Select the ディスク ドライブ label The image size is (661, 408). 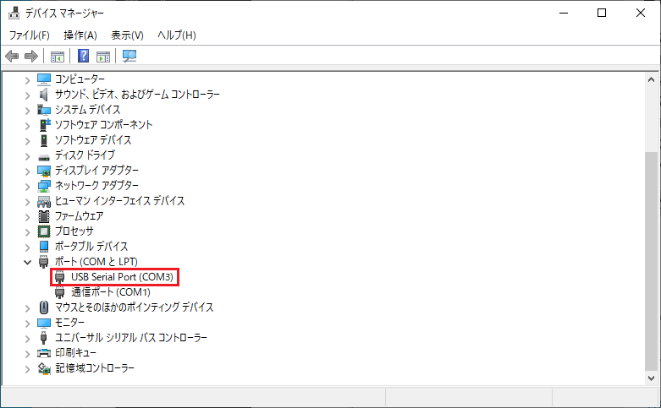point(85,155)
